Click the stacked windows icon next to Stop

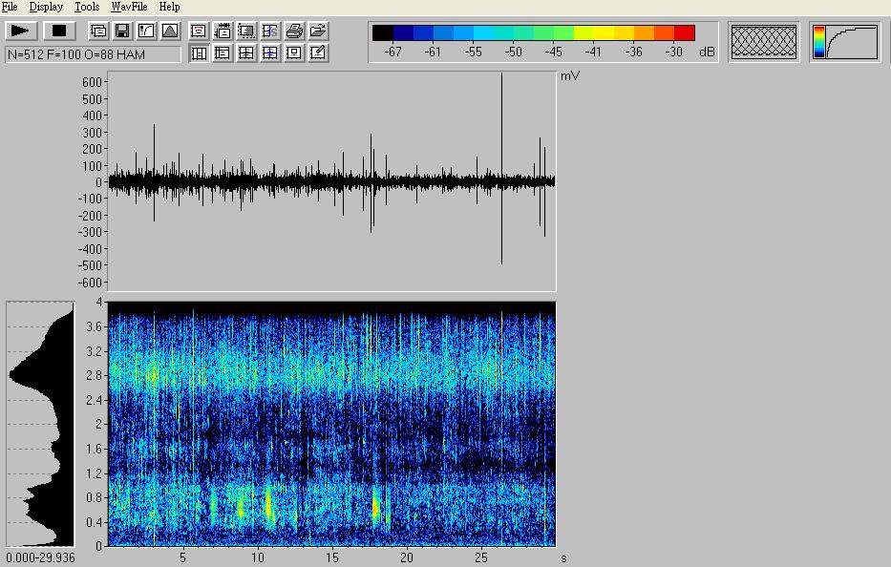click(x=98, y=31)
